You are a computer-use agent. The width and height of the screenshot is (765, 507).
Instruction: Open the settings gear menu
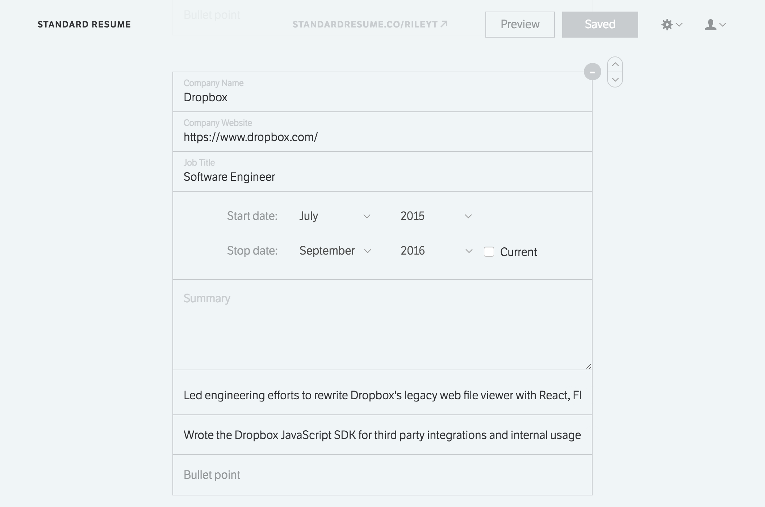point(671,25)
